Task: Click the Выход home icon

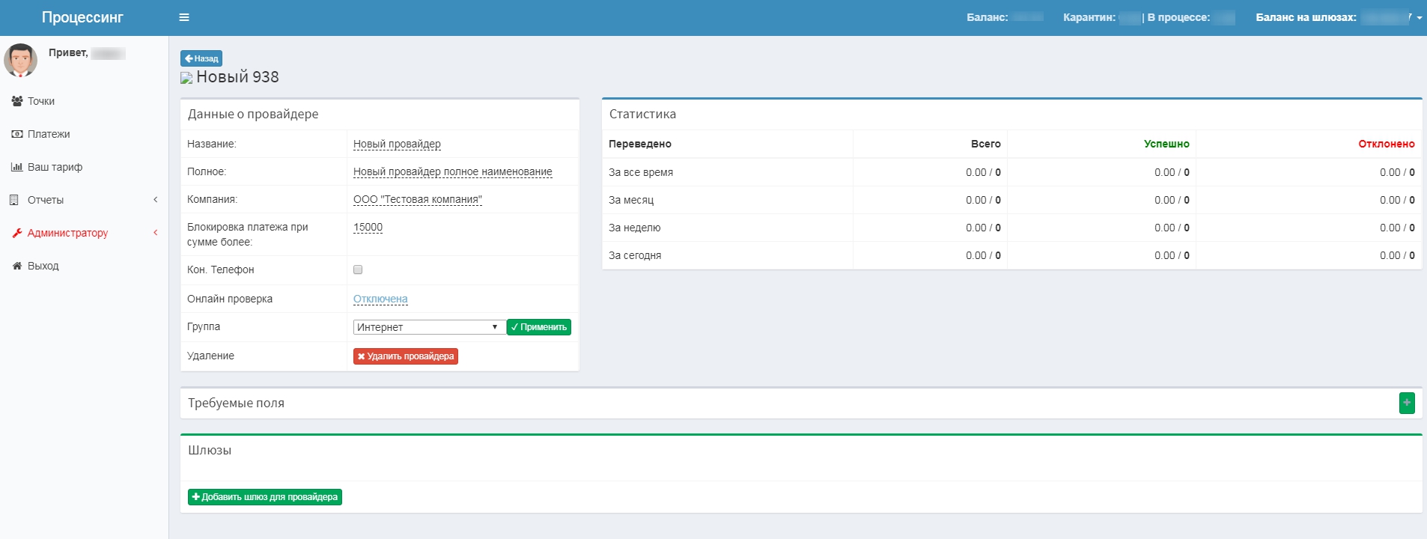Action: [16, 266]
